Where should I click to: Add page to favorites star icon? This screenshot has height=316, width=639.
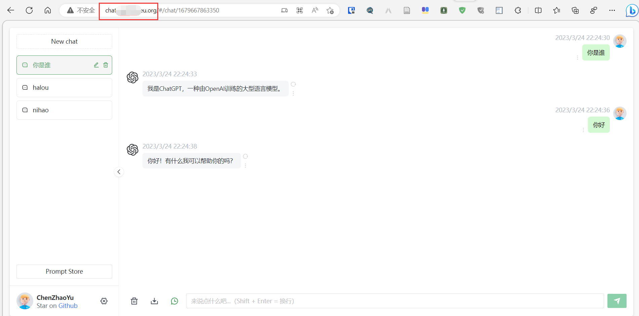(330, 10)
